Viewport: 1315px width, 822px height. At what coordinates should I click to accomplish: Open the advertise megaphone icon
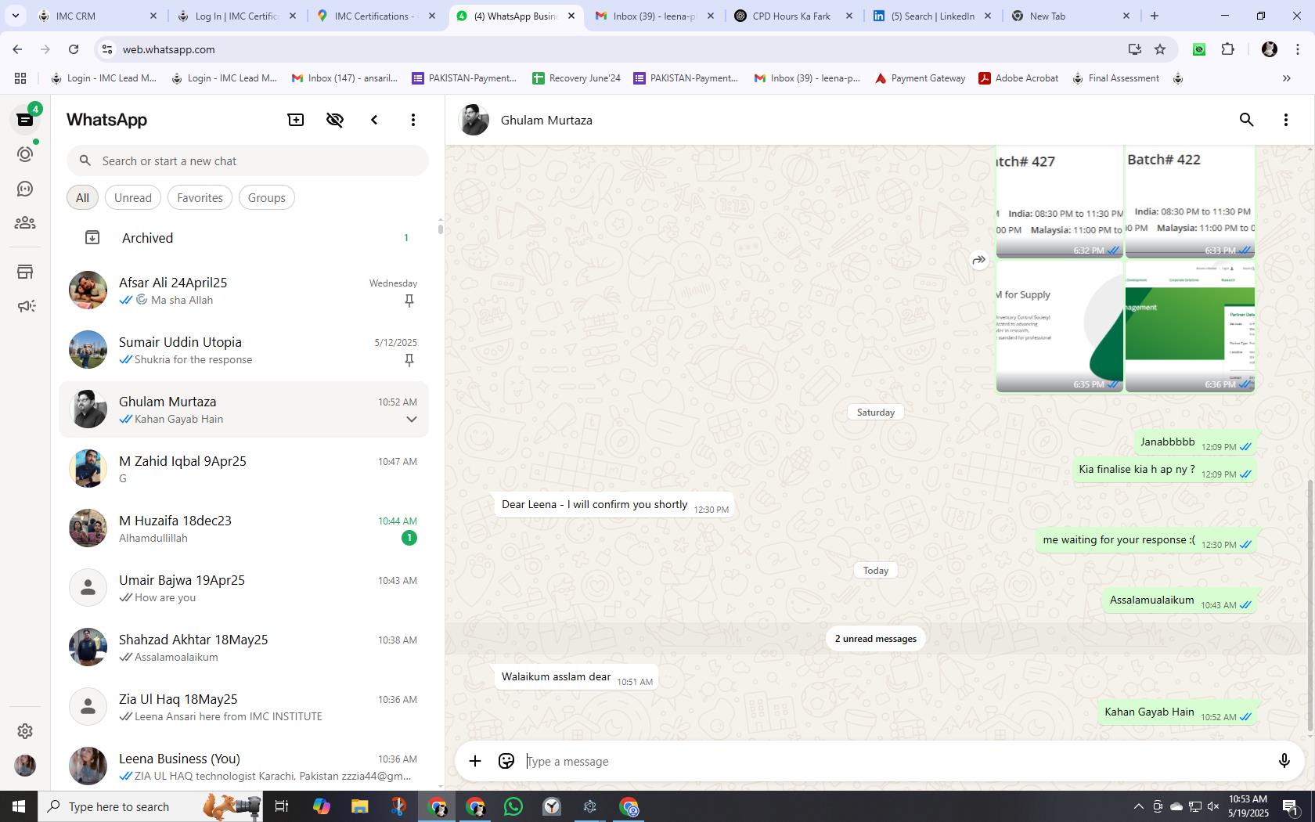coord(25,306)
